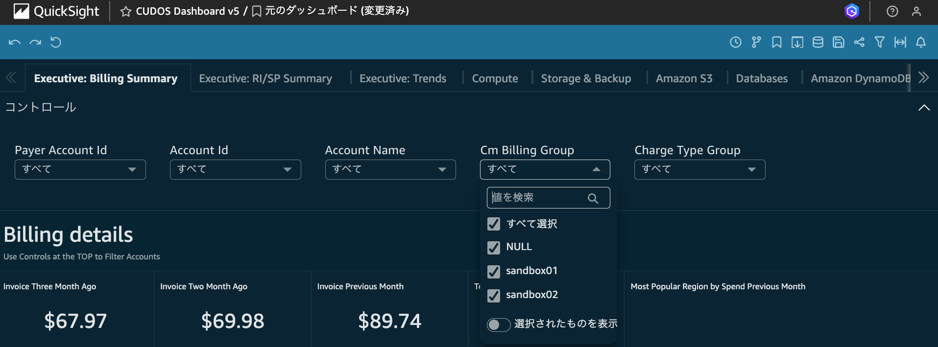
Task: Click the share icon
Action: click(x=859, y=42)
